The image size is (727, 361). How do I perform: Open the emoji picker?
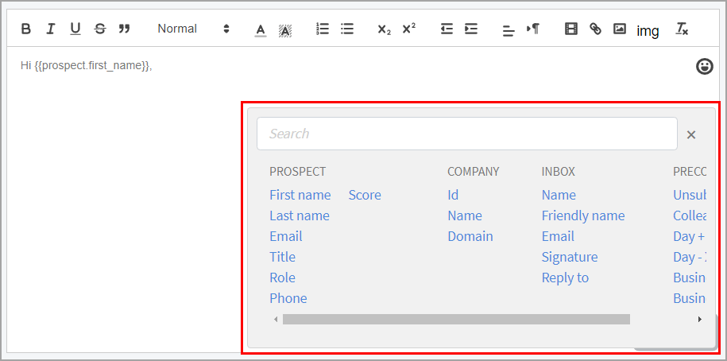(704, 67)
